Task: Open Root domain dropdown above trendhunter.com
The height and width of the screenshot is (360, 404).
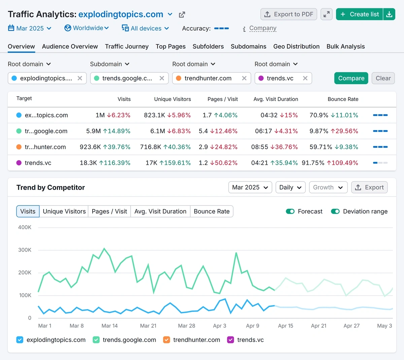Action: (194, 64)
